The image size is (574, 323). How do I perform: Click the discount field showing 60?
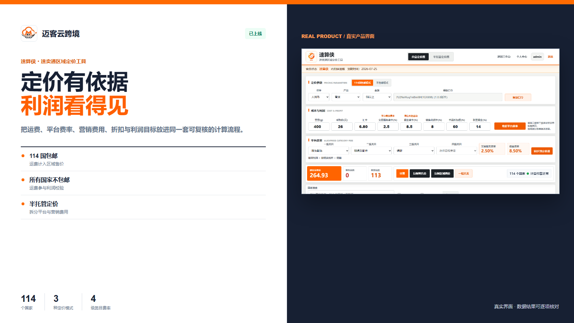(x=457, y=127)
